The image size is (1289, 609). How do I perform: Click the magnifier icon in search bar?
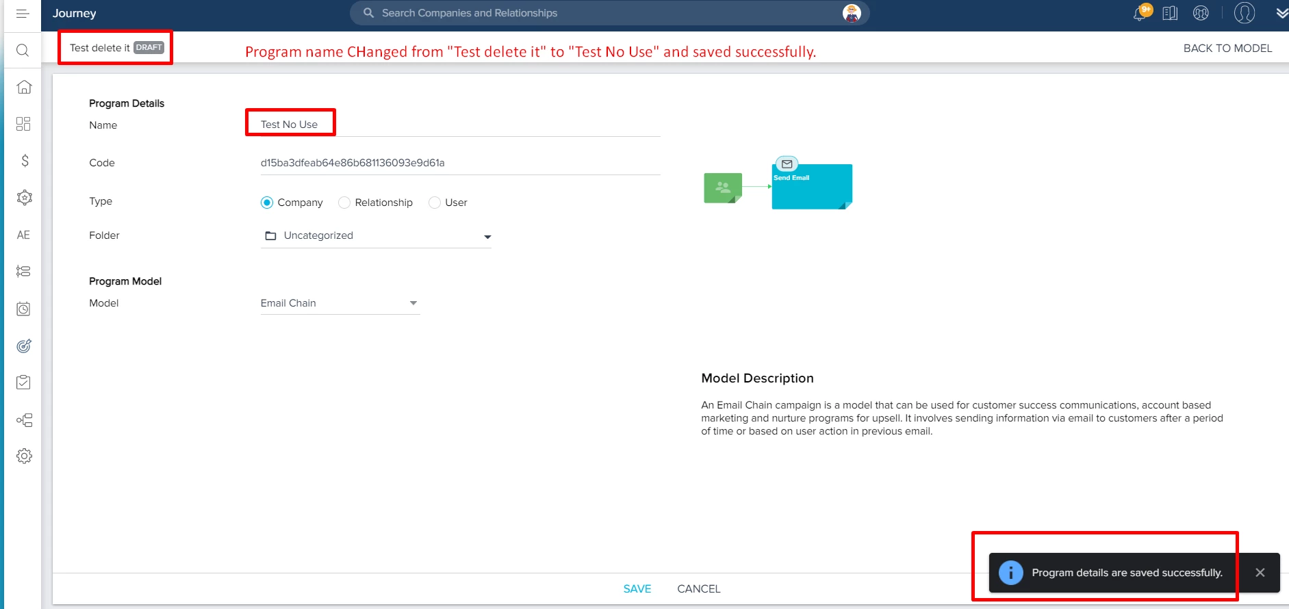tap(368, 13)
